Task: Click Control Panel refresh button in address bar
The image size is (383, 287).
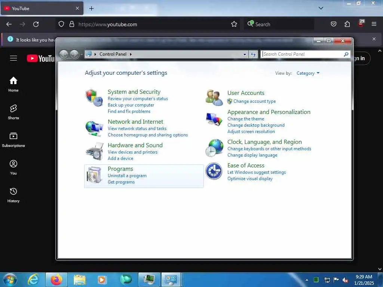Action: tap(253, 55)
